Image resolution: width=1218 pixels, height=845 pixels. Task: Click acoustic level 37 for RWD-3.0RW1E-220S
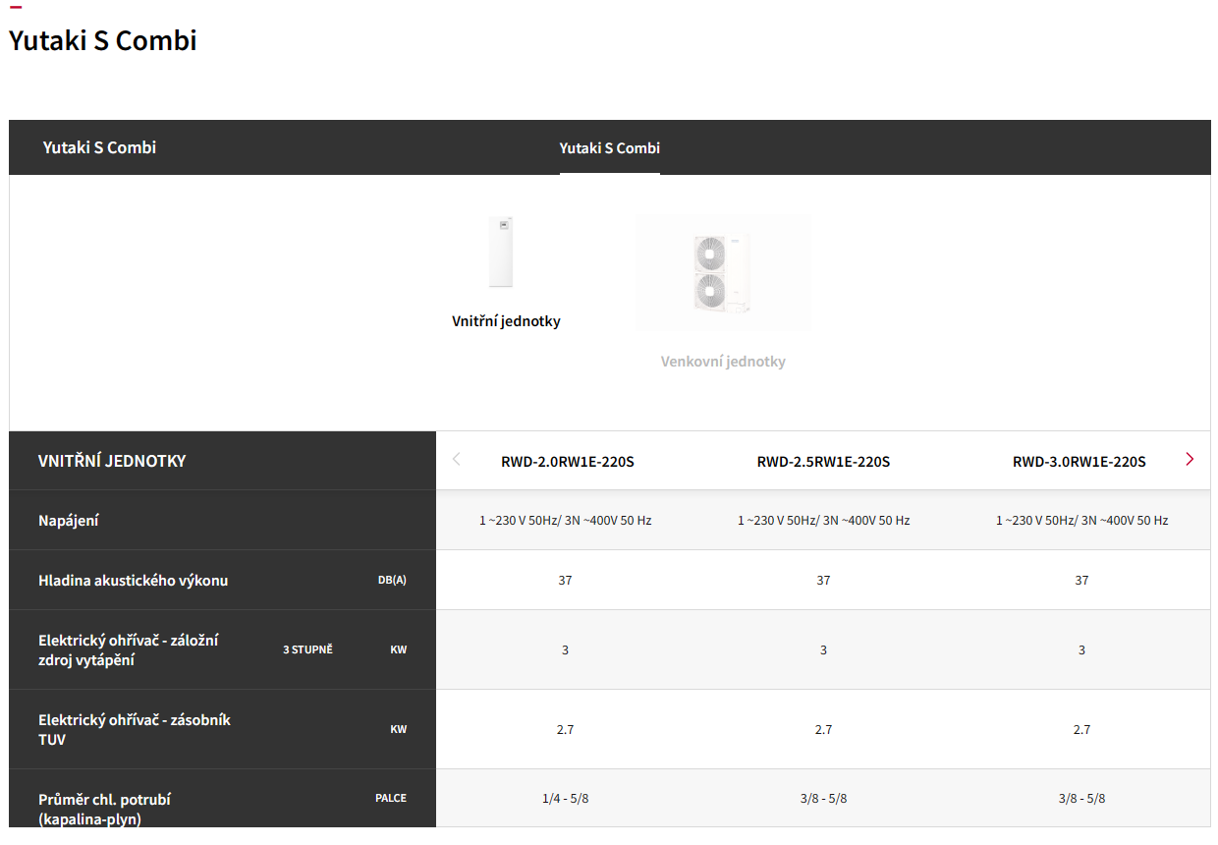tap(1081, 581)
